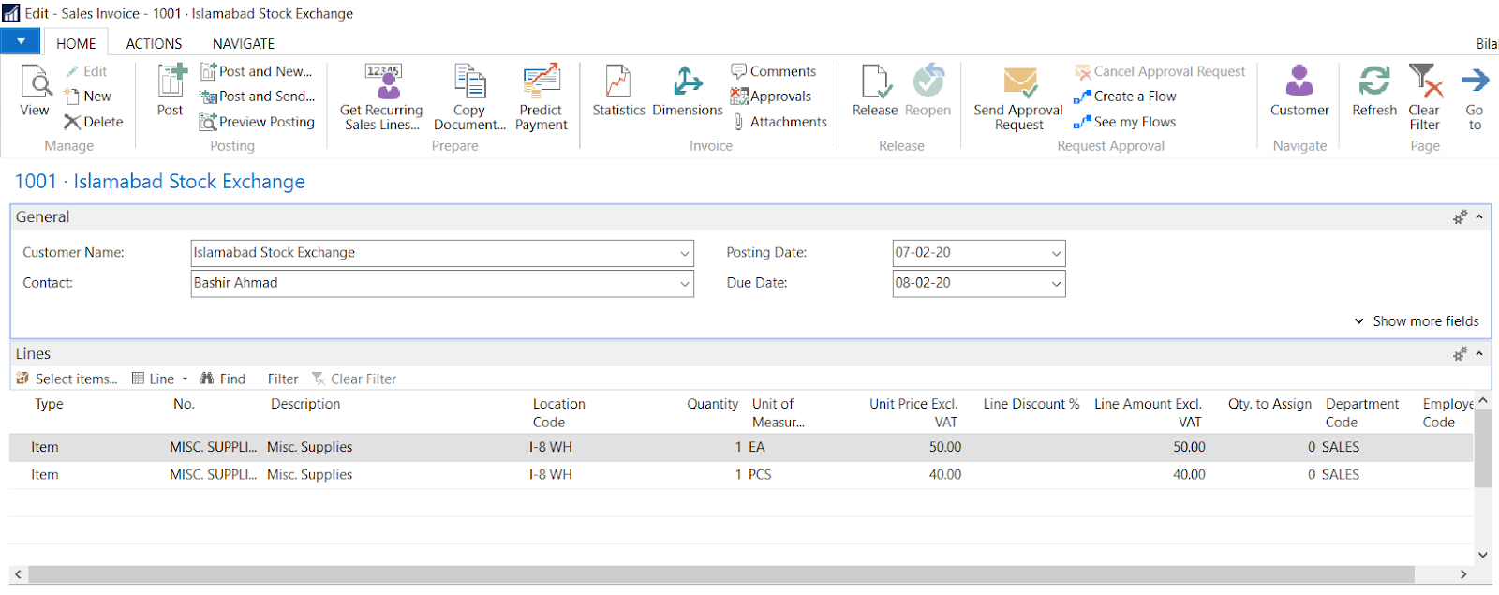Open the Posting Date picker dropdown
This screenshot has height=595, width=1499.
1056,254
